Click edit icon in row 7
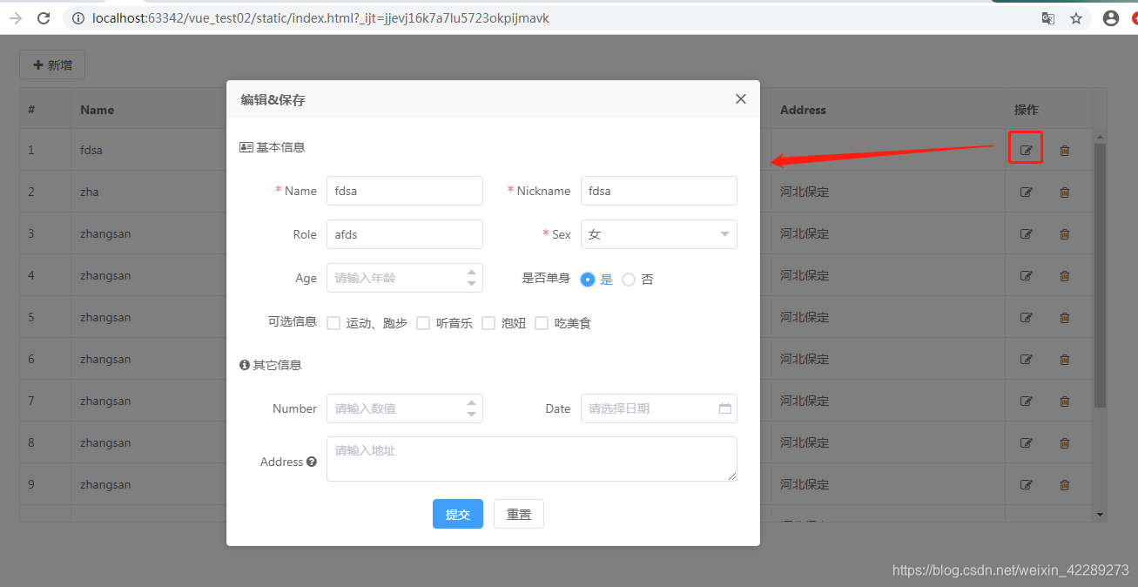Image resolution: width=1138 pixels, height=587 pixels. (x=1027, y=401)
